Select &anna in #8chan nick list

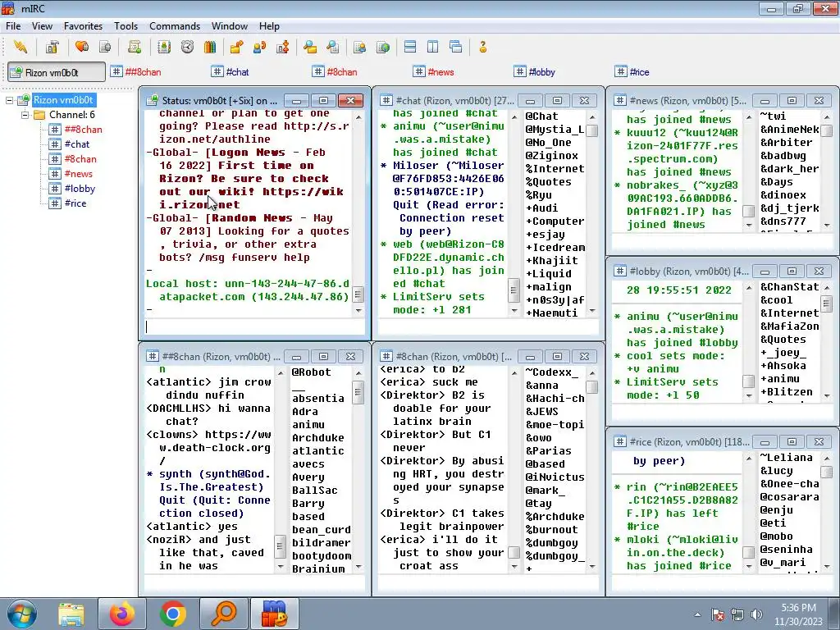click(541, 386)
